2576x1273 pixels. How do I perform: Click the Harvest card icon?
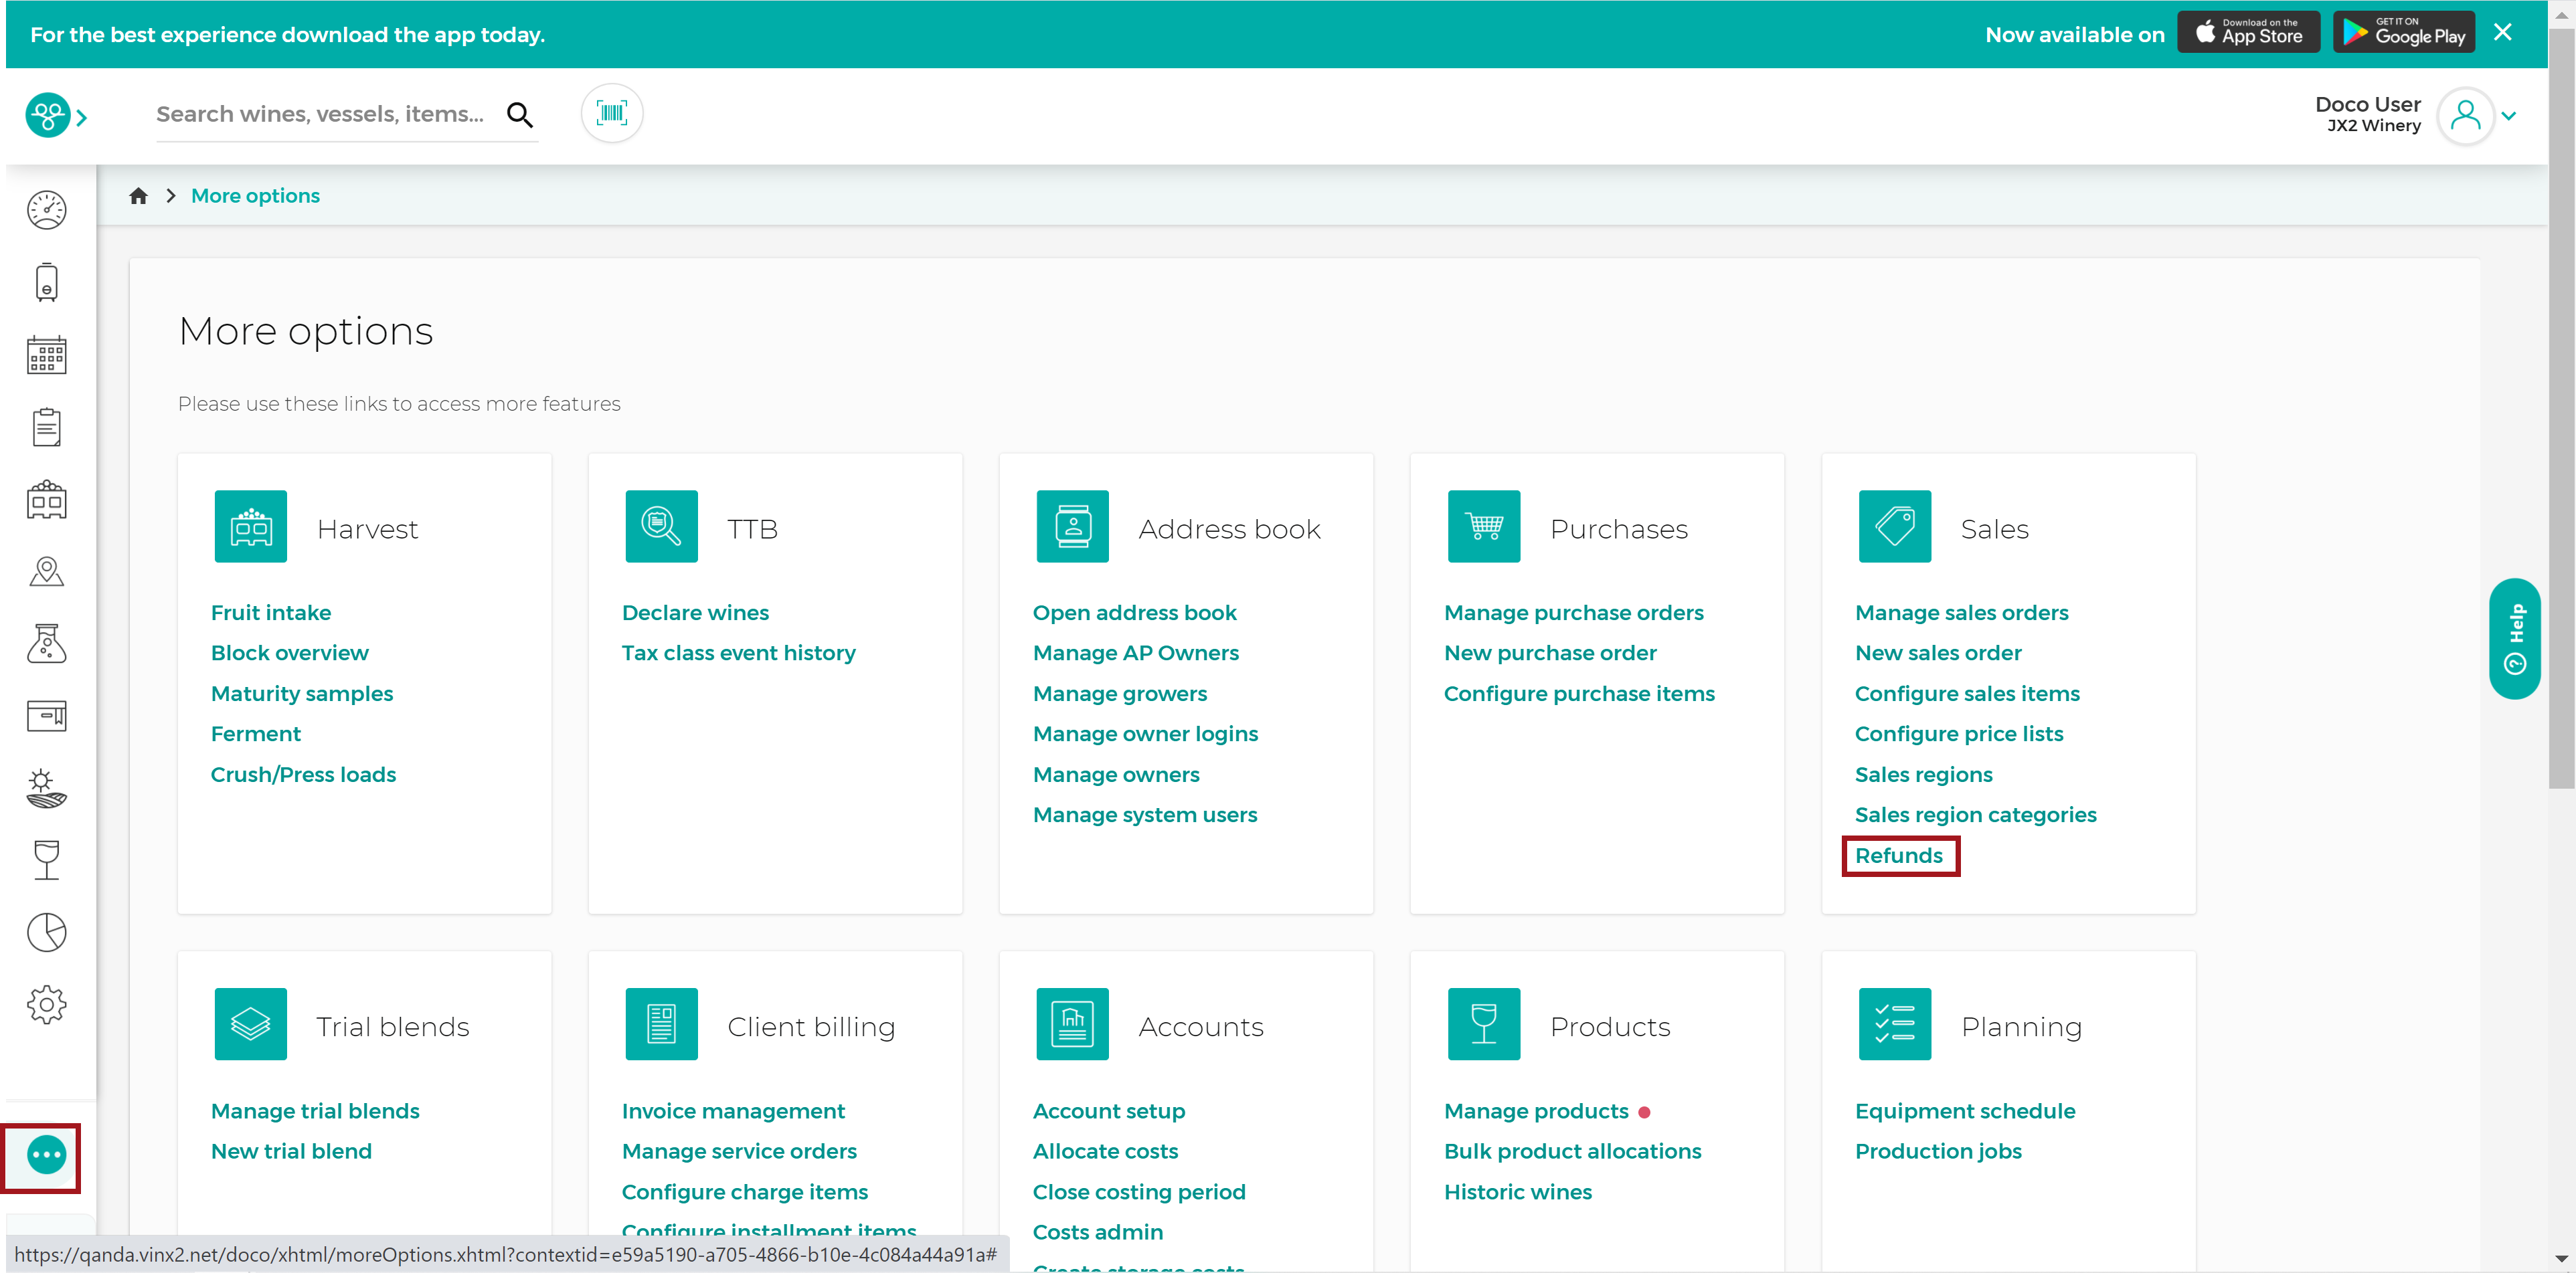(251, 526)
